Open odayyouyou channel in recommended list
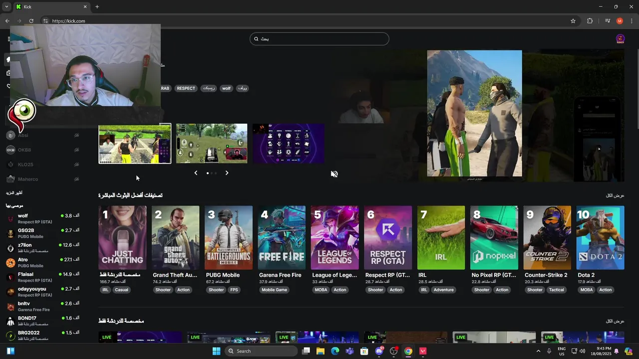Image resolution: width=639 pixels, height=359 pixels. [42, 292]
